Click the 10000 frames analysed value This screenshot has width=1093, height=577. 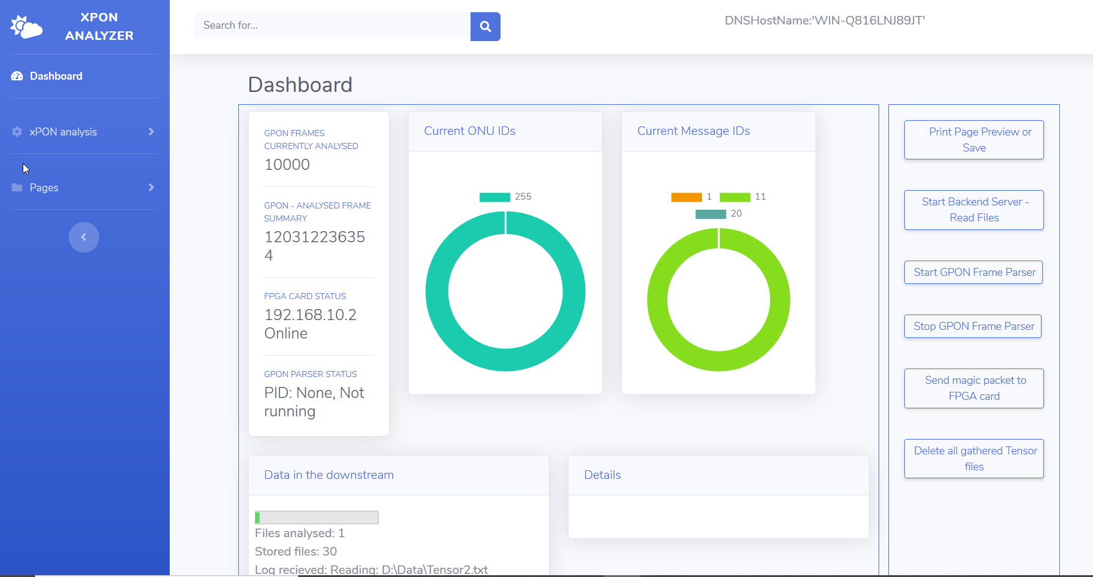(287, 165)
